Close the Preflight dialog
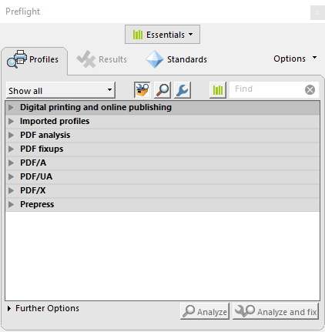Screen dimensions: 325x332 click(317, 12)
